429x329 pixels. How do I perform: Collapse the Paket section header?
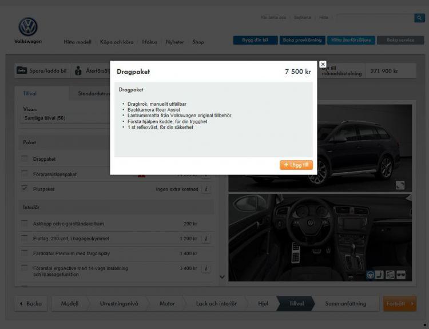tap(64, 142)
